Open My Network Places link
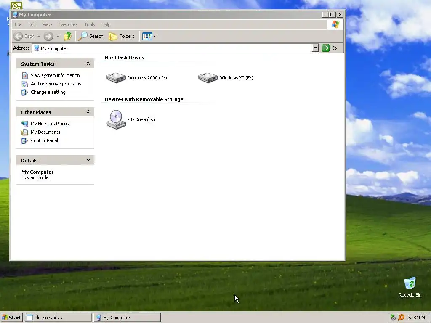 (50, 124)
